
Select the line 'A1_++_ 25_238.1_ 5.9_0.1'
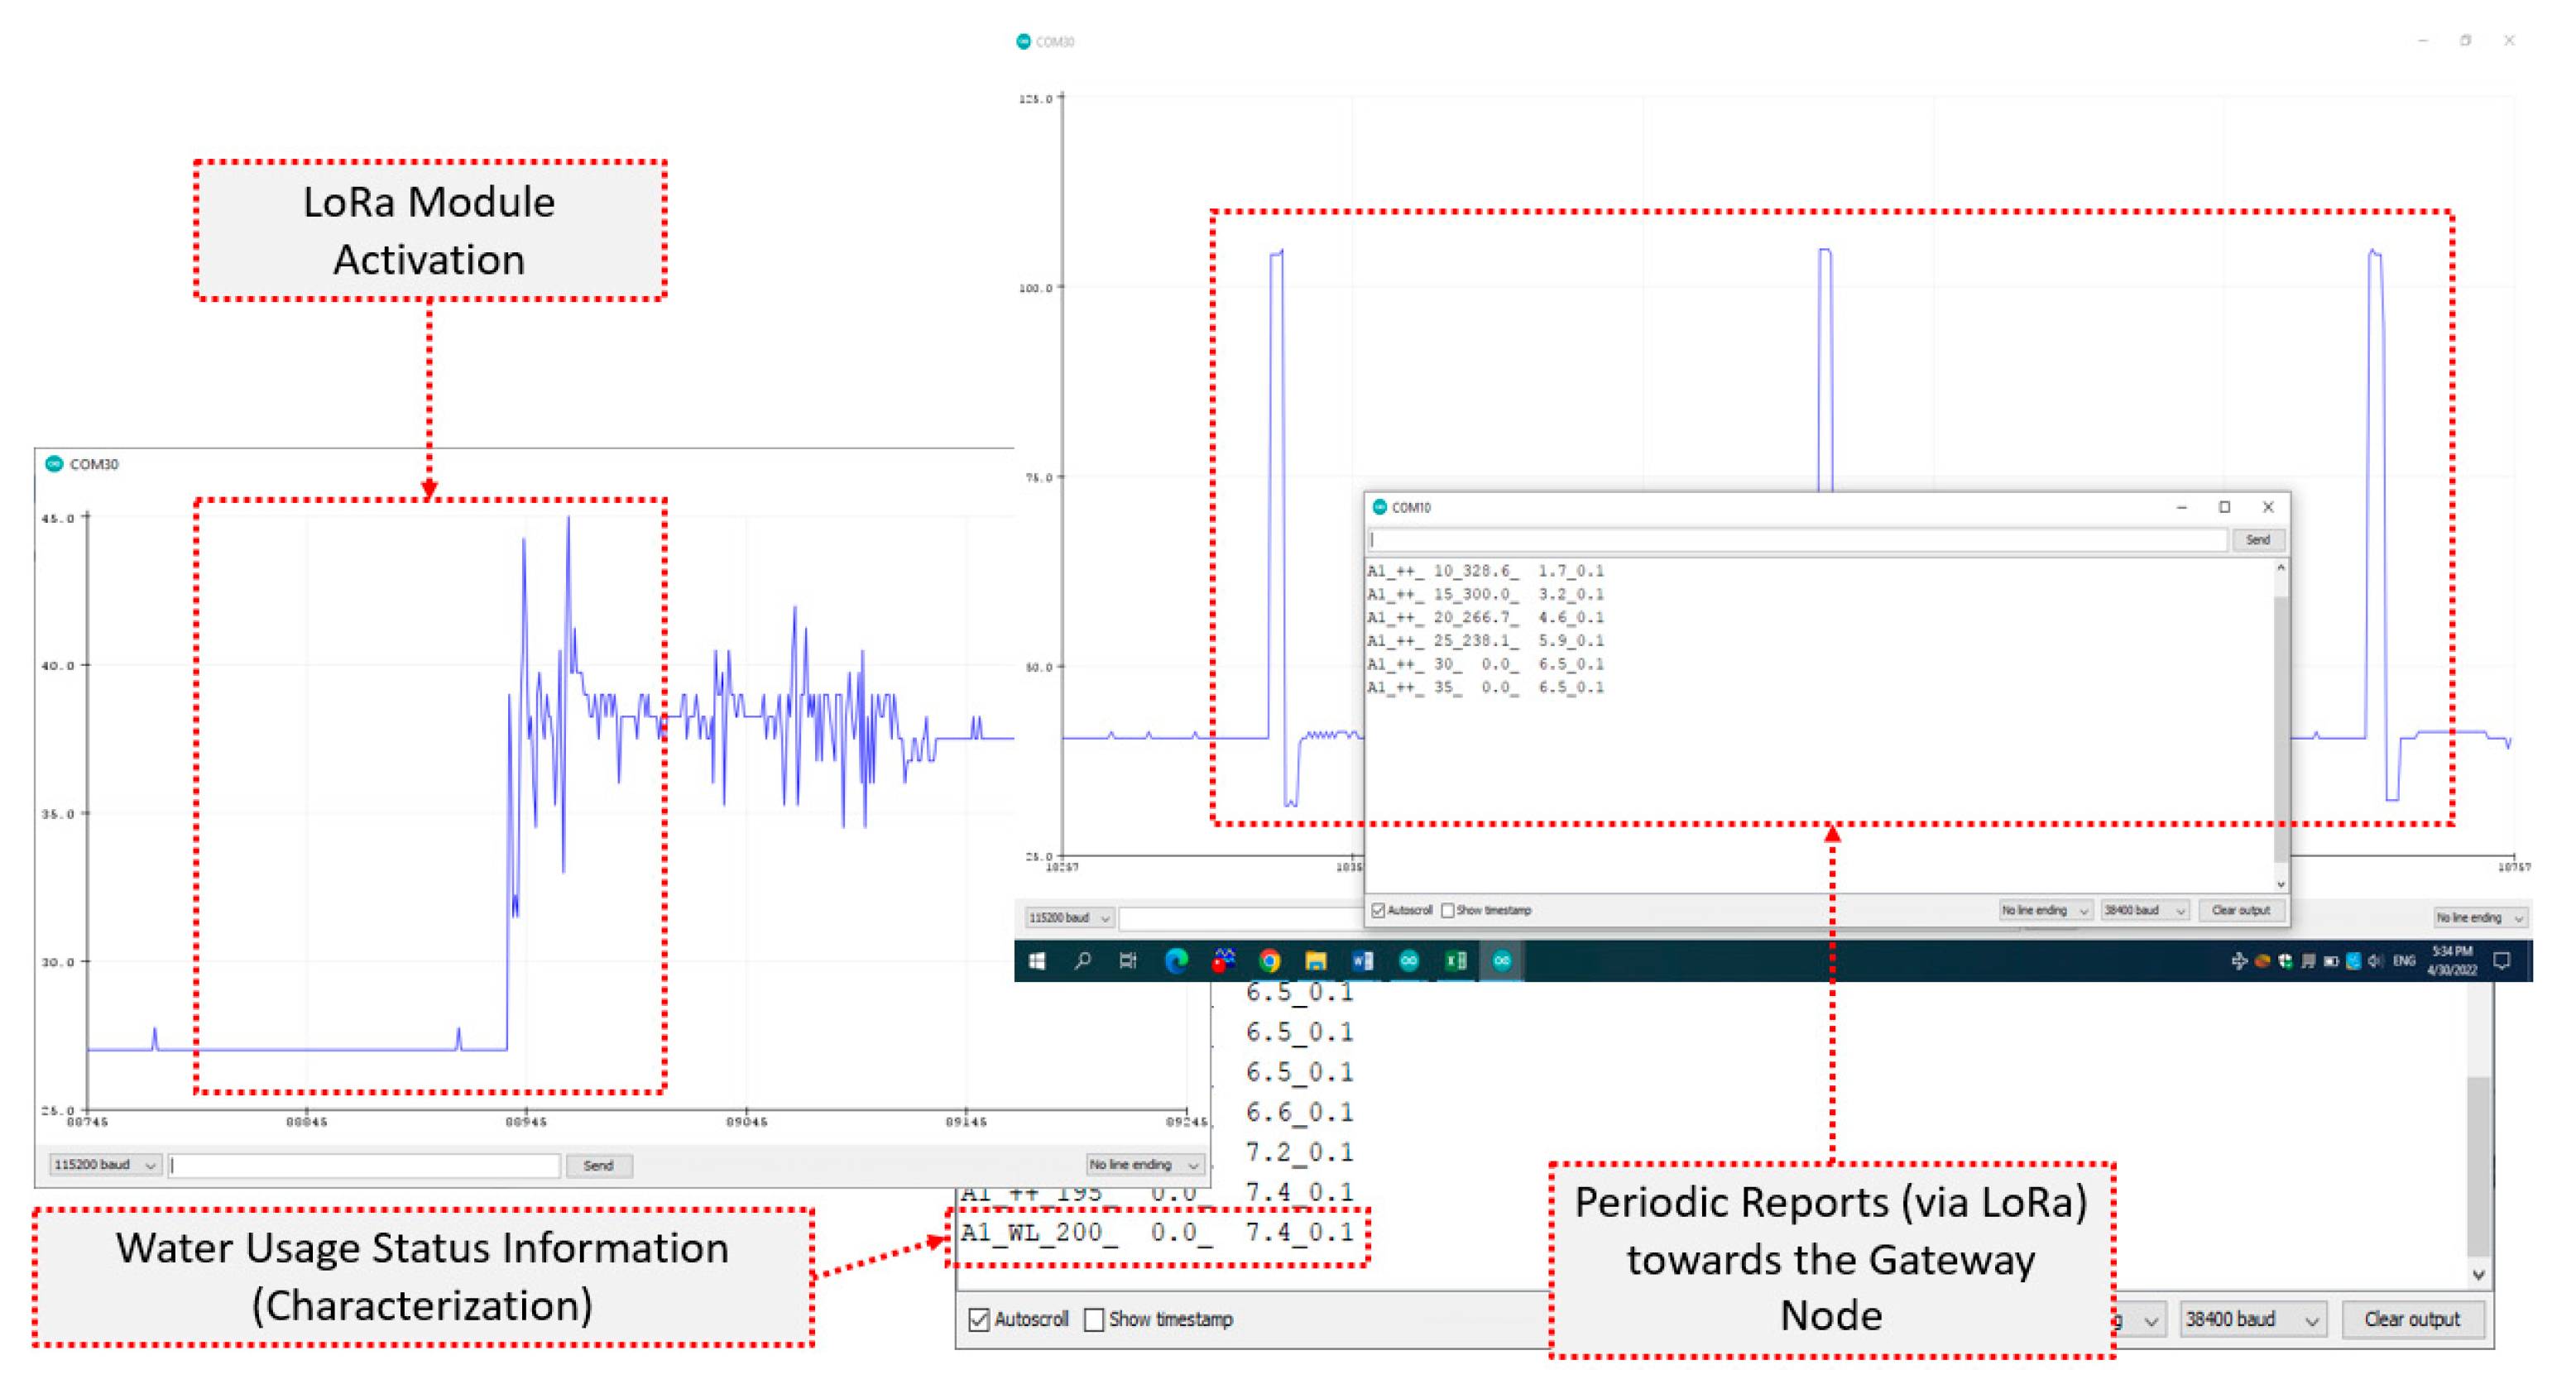point(1485,641)
